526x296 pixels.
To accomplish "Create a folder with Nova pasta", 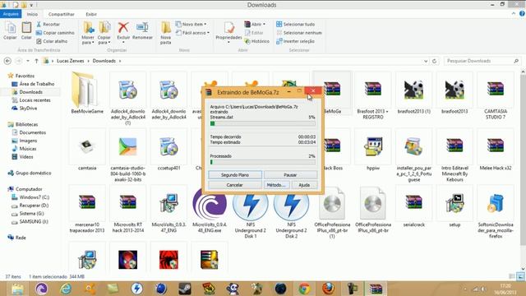I will click(166, 33).
